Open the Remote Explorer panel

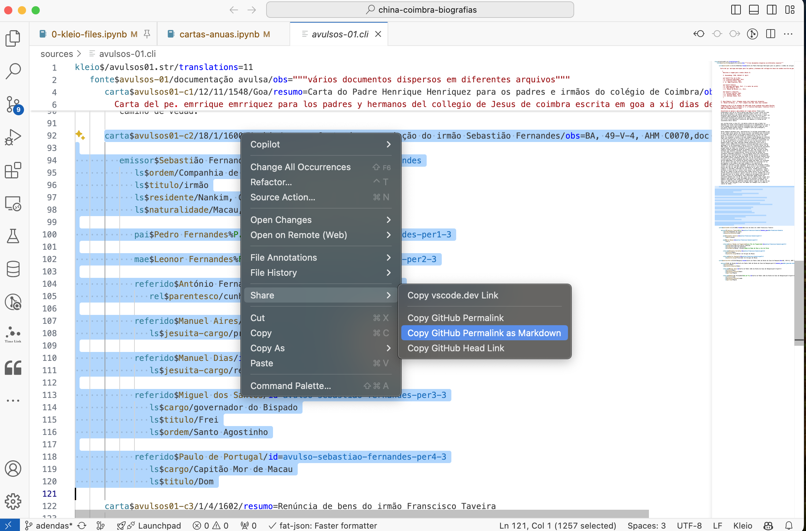pyautogui.click(x=13, y=203)
